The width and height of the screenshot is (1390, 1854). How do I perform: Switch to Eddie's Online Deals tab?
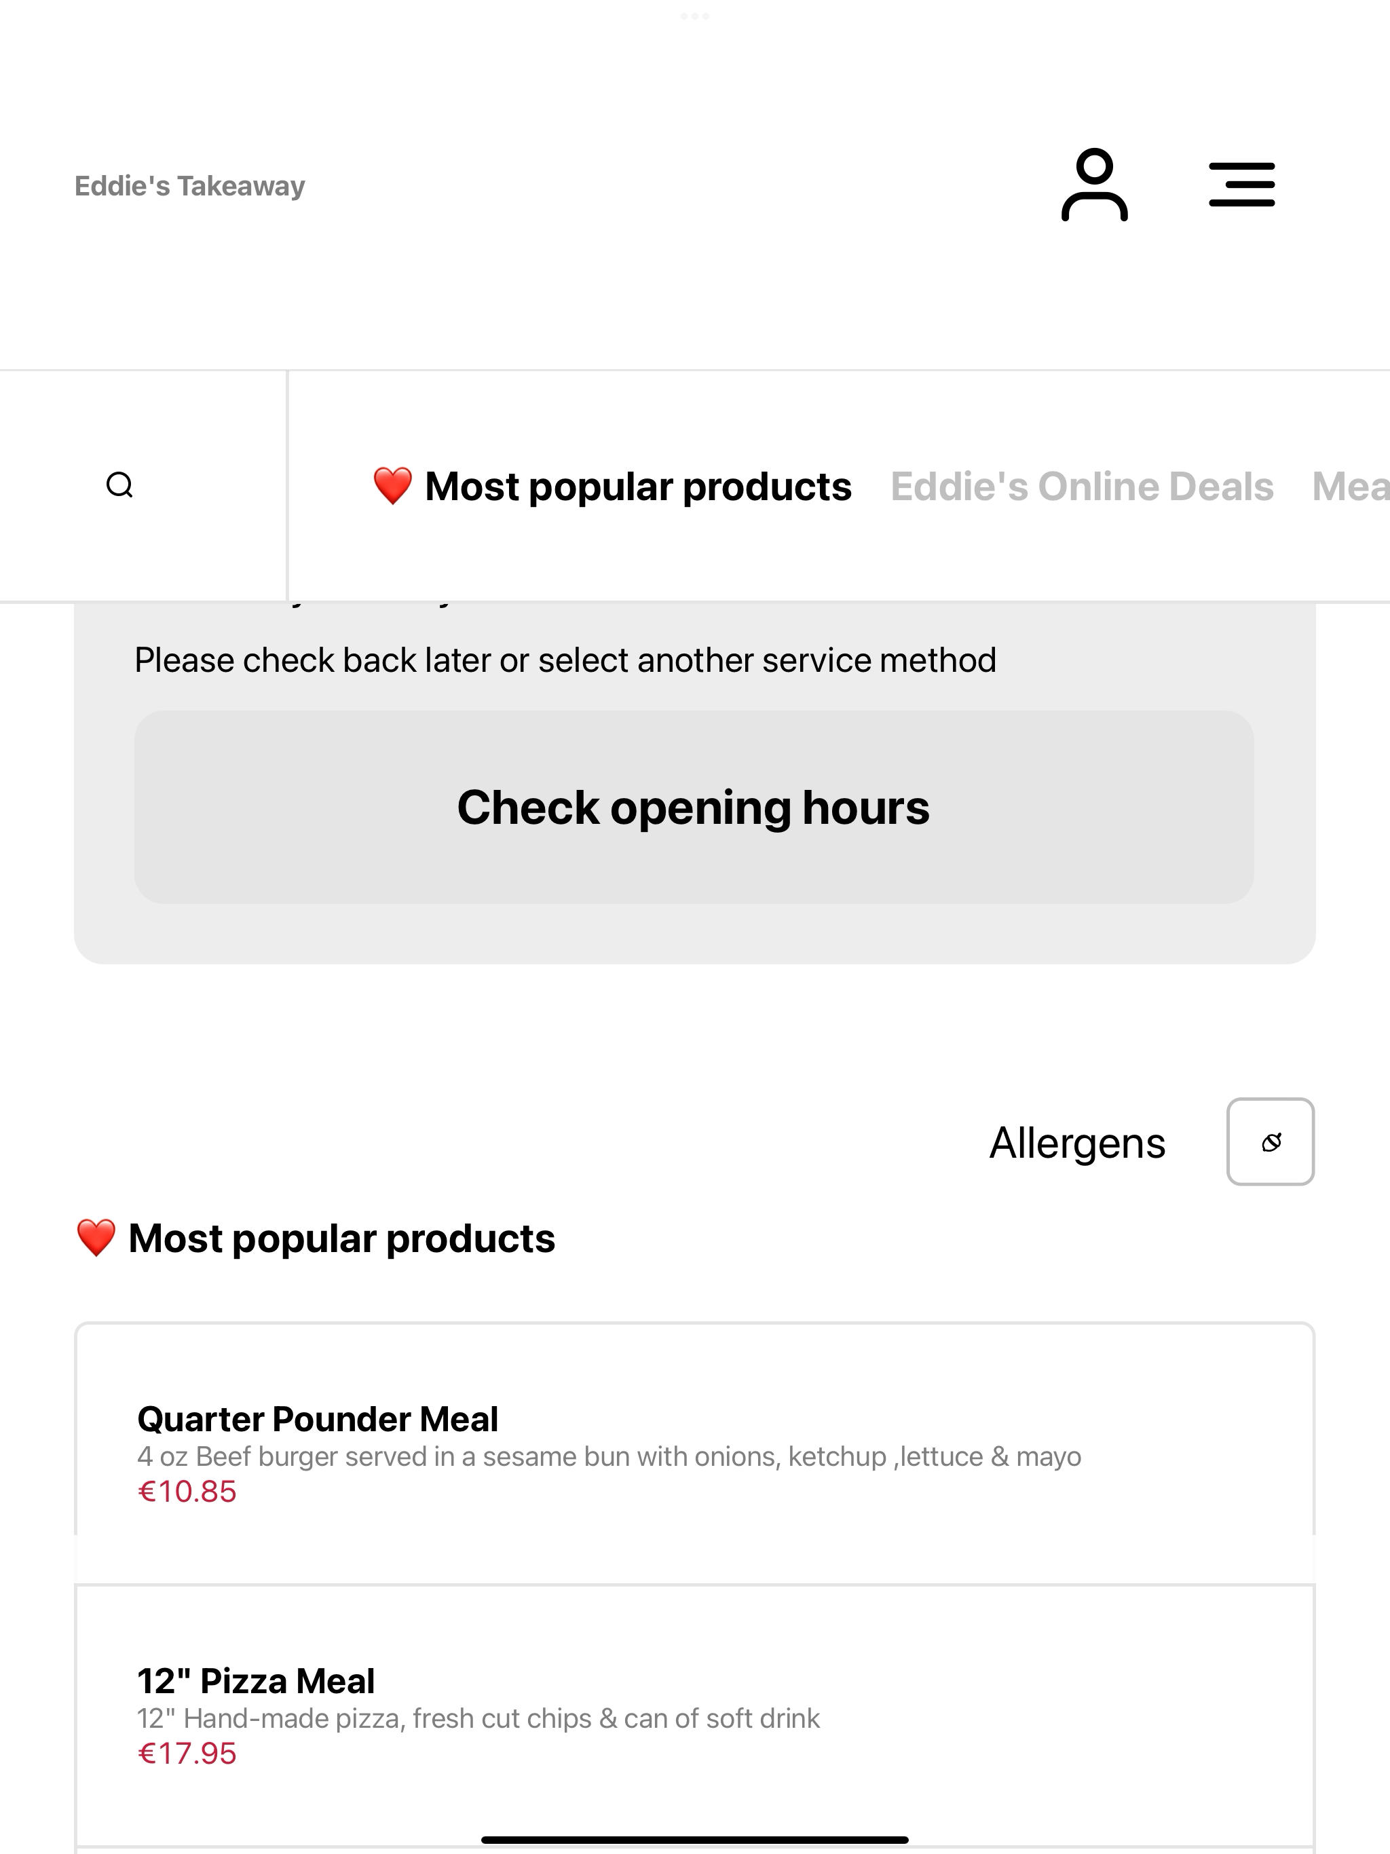(1081, 486)
